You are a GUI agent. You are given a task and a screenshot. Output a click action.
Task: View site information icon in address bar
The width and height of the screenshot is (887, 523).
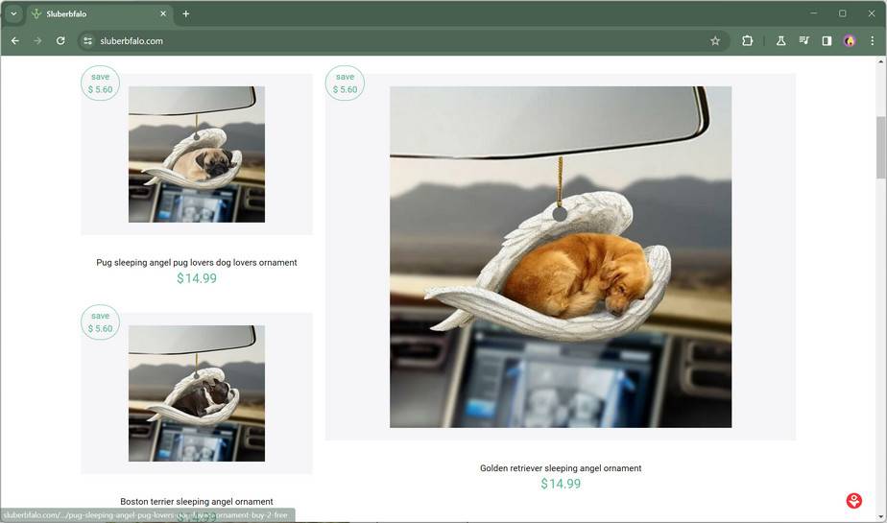(x=87, y=40)
